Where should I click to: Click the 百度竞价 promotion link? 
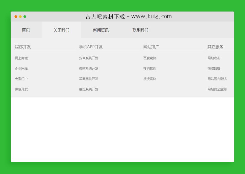pos(149,58)
